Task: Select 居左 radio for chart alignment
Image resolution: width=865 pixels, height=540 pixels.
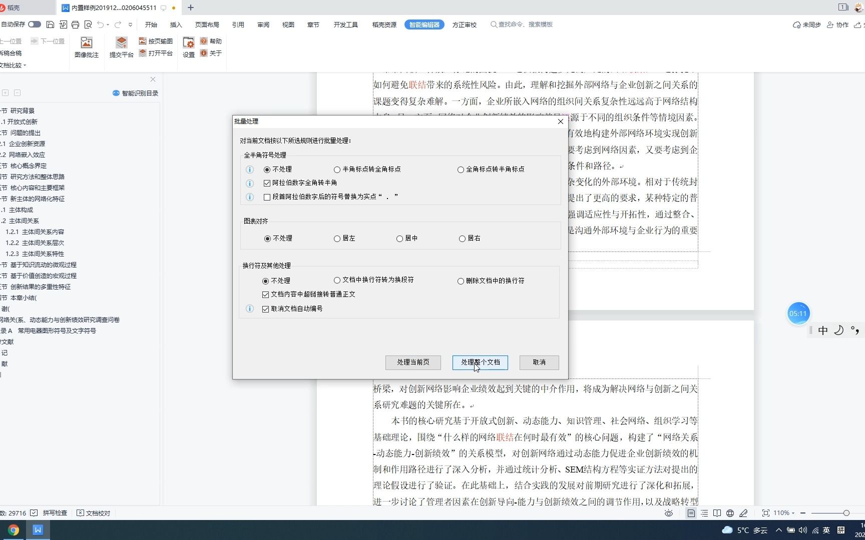Action: click(337, 238)
